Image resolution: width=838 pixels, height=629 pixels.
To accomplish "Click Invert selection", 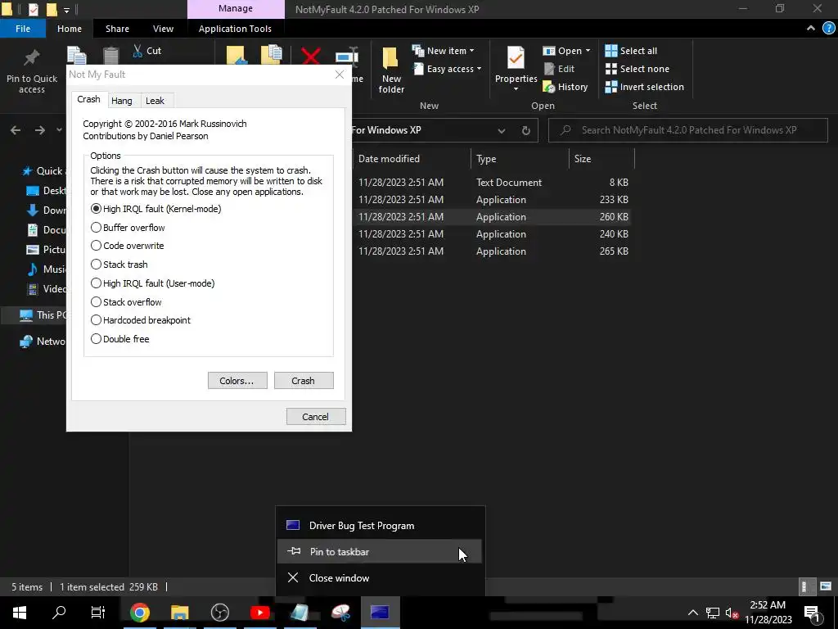I will click(645, 87).
